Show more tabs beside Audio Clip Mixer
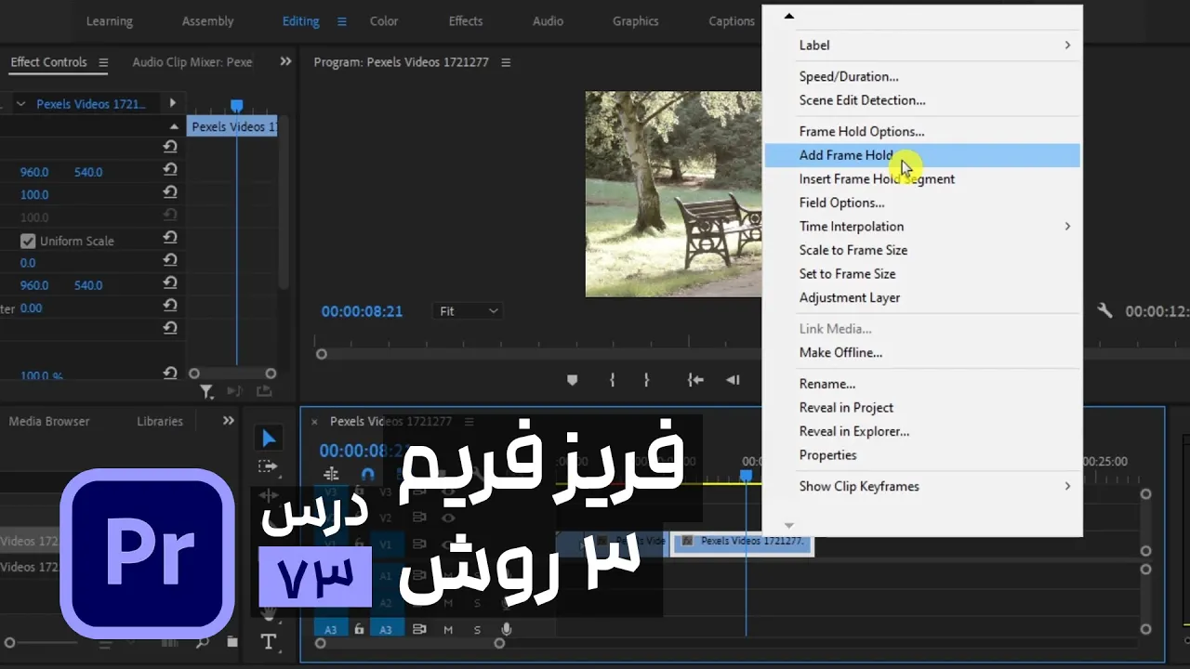The image size is (1190, 669). [285, 62]
